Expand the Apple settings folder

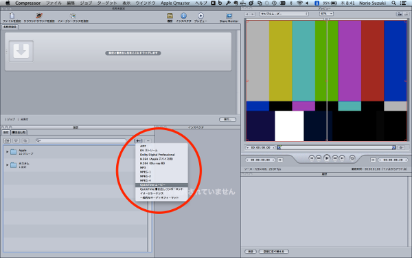(8, 152)
